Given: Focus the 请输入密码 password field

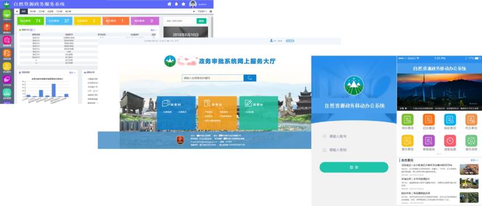Looking at the screenshot, I should 354,150.
